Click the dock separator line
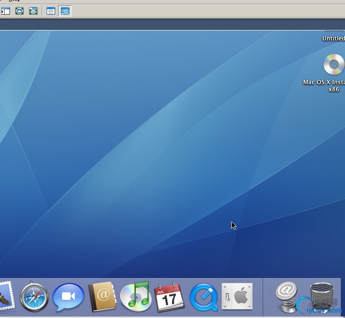The image size is (345, 318). (x=263, y=297)
